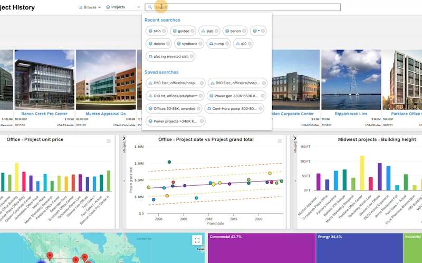Remove the 'delano' recent search
Viewport: 422px width, 263px height.
tap(168, 44)
